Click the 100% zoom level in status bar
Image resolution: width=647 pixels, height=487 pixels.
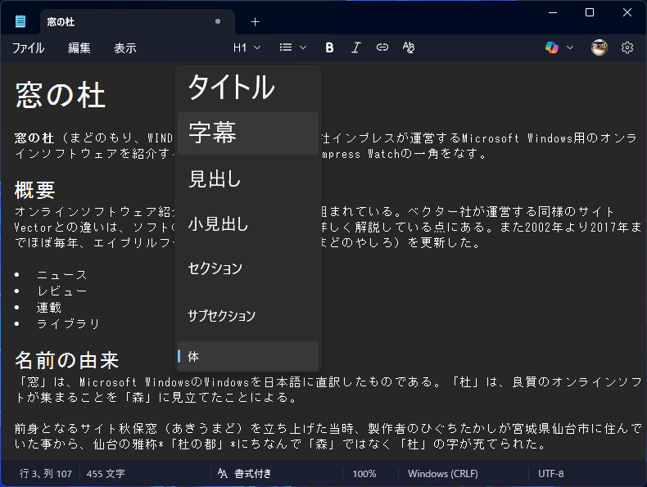click(x=364, y=473)
